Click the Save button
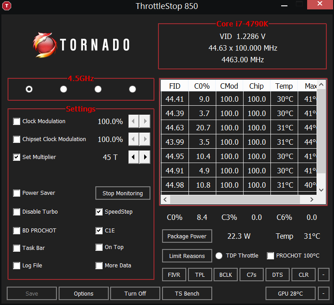This screenshot has width=334, height=305. click(x=32, y=293)
